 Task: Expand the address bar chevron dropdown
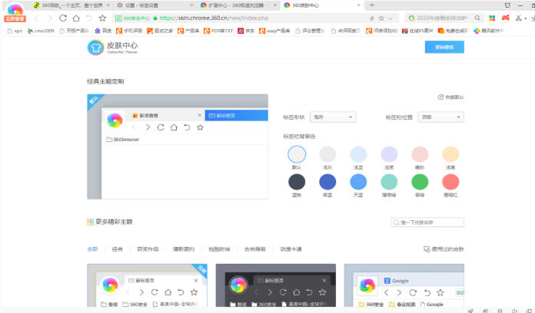point(390,18)
